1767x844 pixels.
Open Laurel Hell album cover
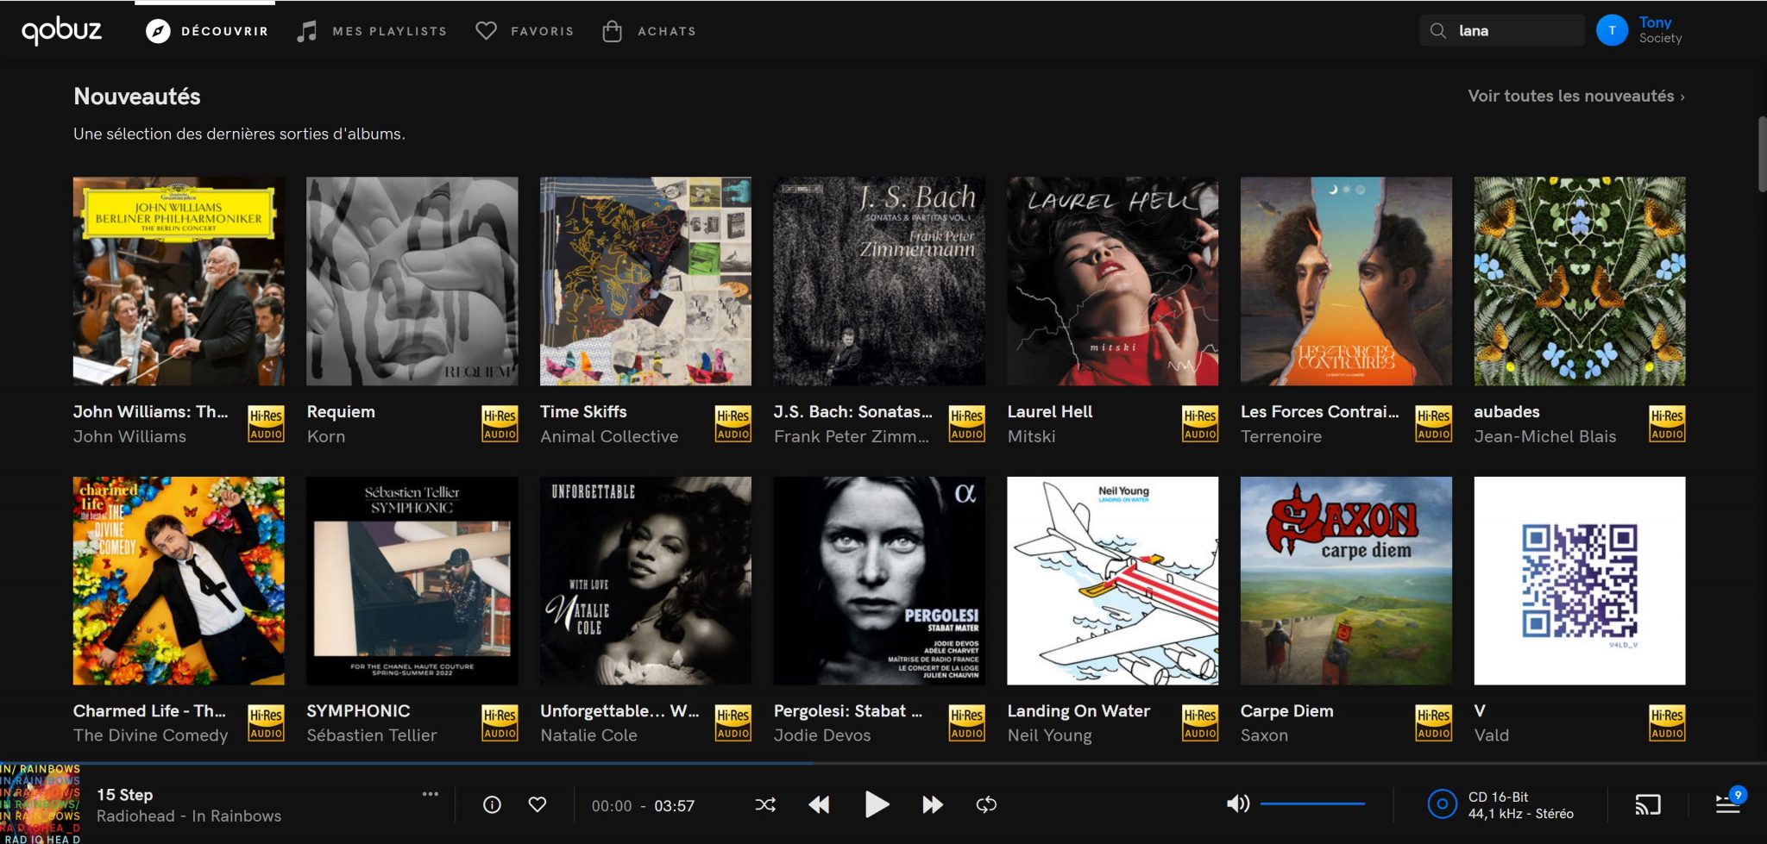tap(1113, 281)
